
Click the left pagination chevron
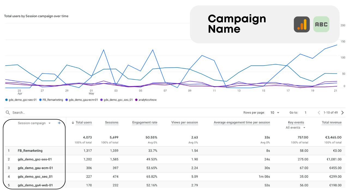(x=318, y=112)
